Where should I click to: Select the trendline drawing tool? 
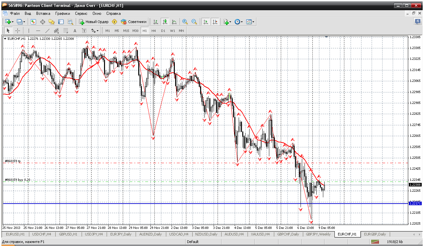coord(47,31)
